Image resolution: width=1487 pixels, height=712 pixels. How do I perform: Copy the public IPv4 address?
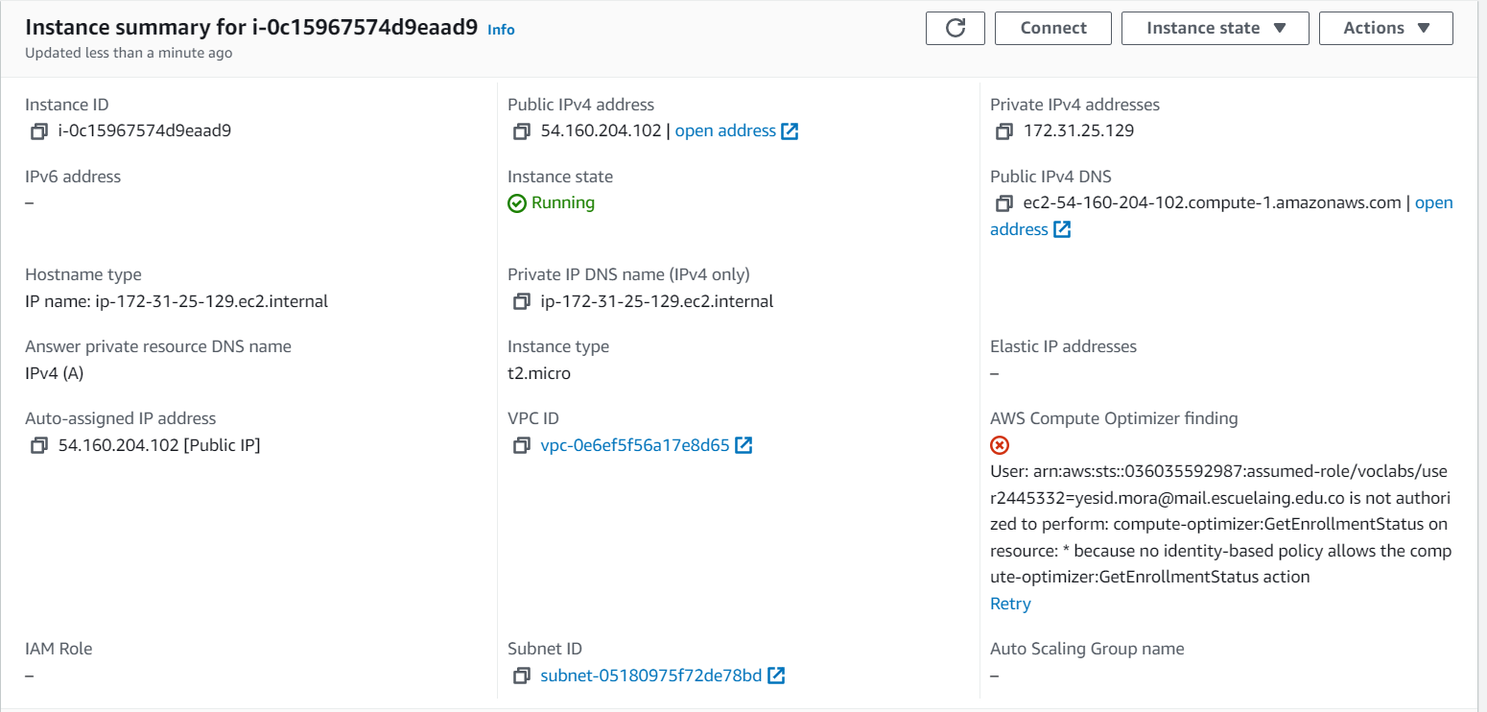(521, 131)
